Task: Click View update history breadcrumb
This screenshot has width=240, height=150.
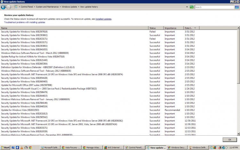Action: 89,7
